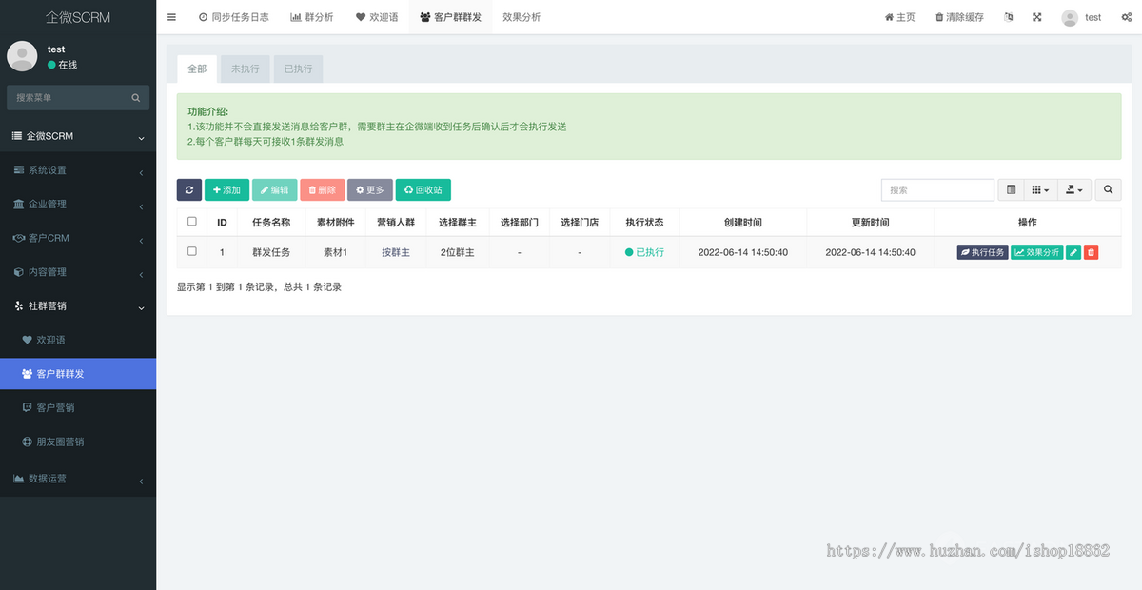Check the header select-all checkbox

pyautogui.click(x=191, y=222)
